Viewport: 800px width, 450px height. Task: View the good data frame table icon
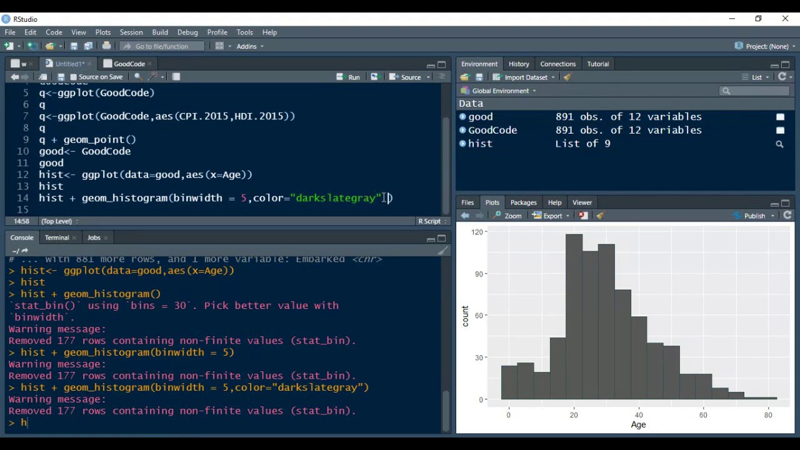coord(780,117)
